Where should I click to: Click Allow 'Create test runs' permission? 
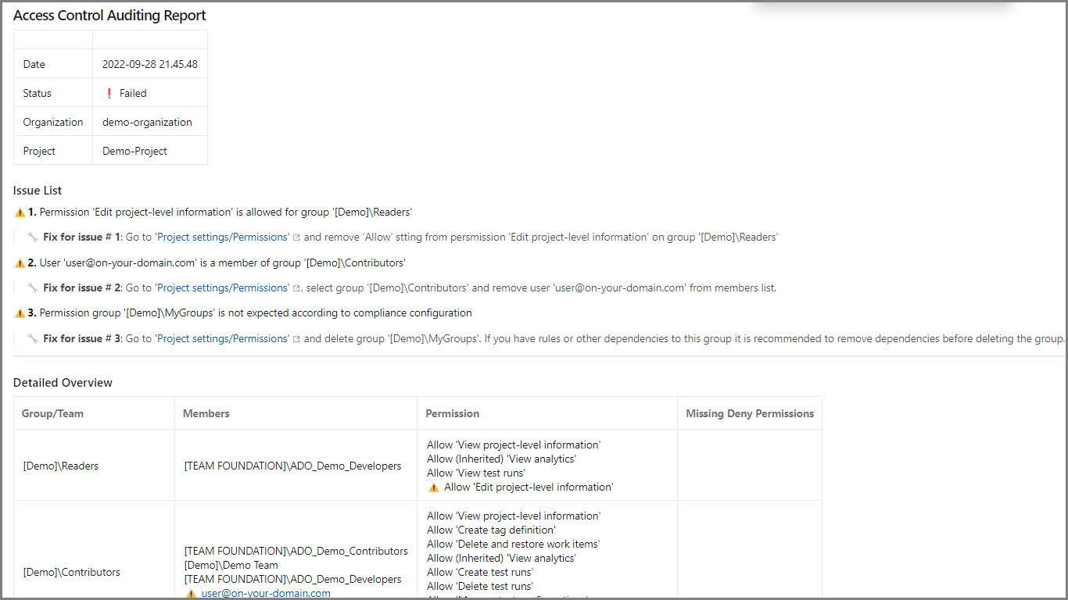click(x=480, y=572)
